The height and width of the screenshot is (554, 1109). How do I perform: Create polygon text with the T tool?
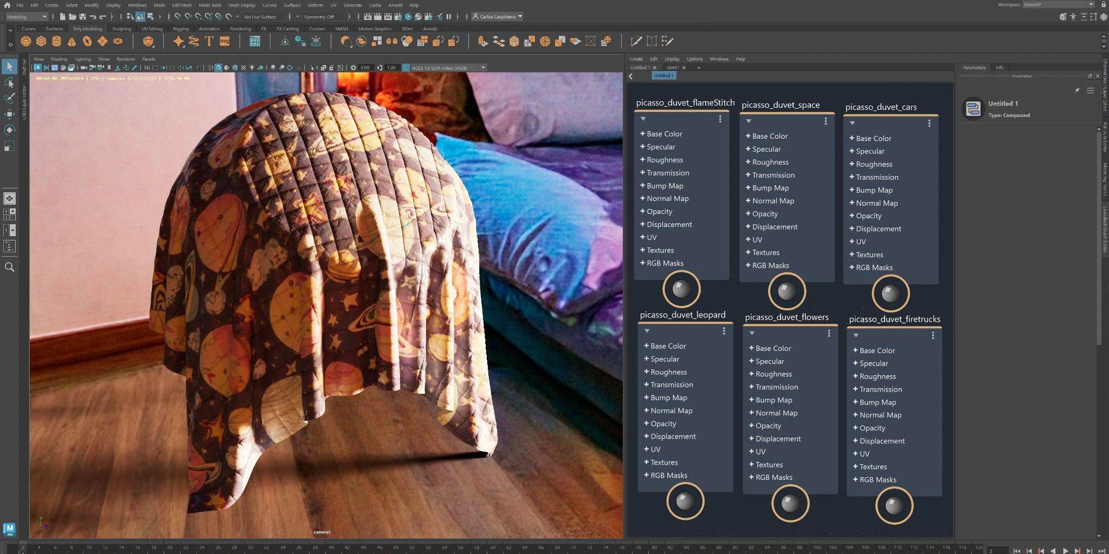(x=209, y=41)
